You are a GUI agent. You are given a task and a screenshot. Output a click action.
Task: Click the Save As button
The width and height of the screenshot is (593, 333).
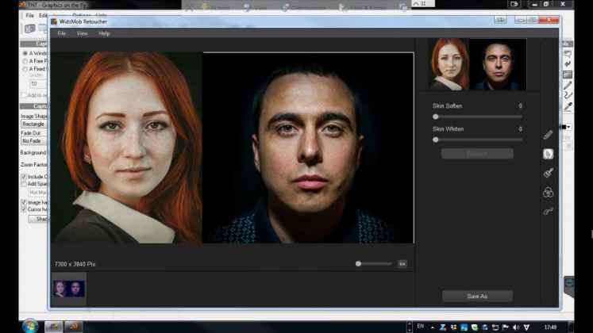[477, 297]
